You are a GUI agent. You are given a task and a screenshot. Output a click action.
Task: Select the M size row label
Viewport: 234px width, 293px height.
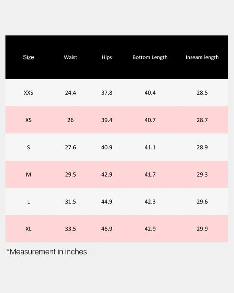tap(28, 174)
